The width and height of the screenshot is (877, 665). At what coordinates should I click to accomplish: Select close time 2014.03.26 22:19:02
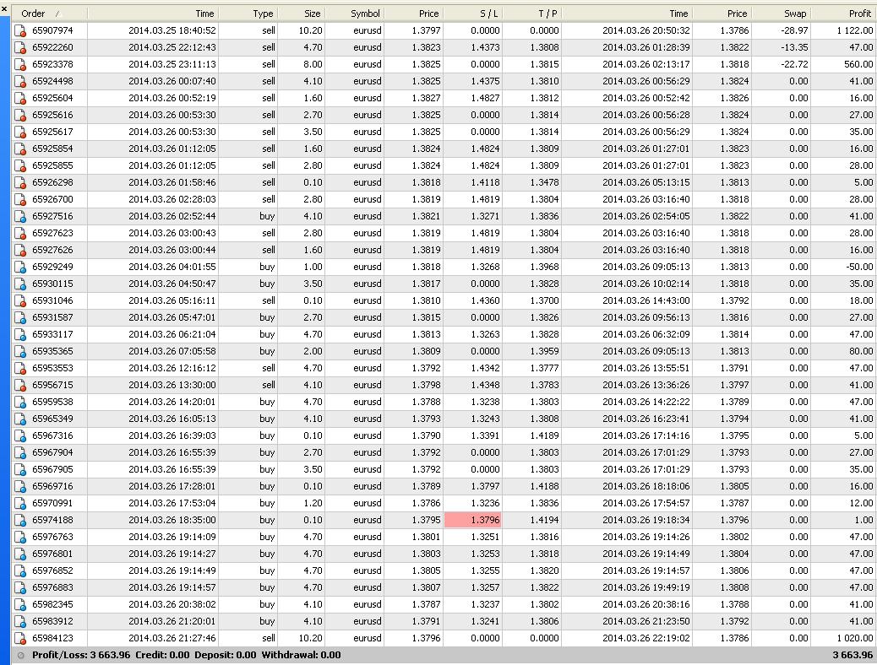[646, 638]
